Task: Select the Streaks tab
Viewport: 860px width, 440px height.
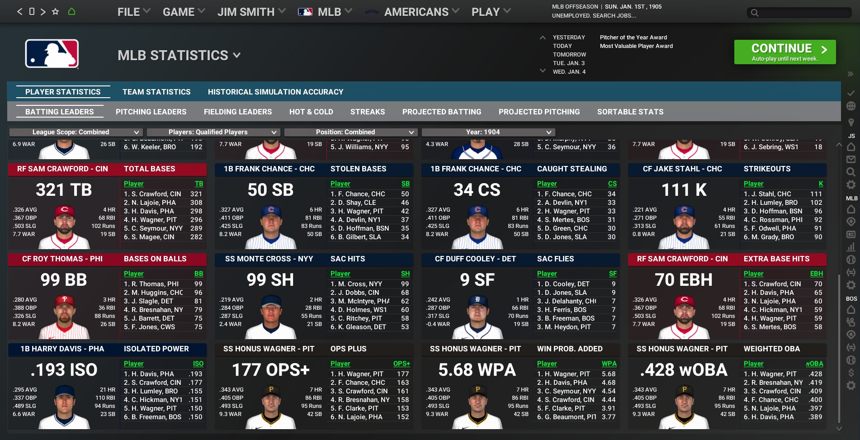Action: 368,112
